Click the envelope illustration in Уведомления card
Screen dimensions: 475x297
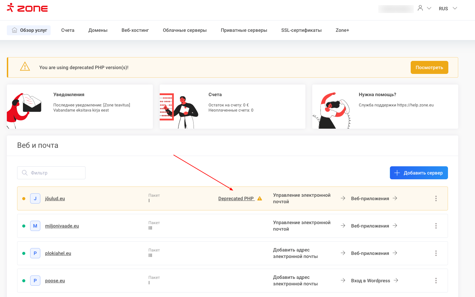point(31,104)
